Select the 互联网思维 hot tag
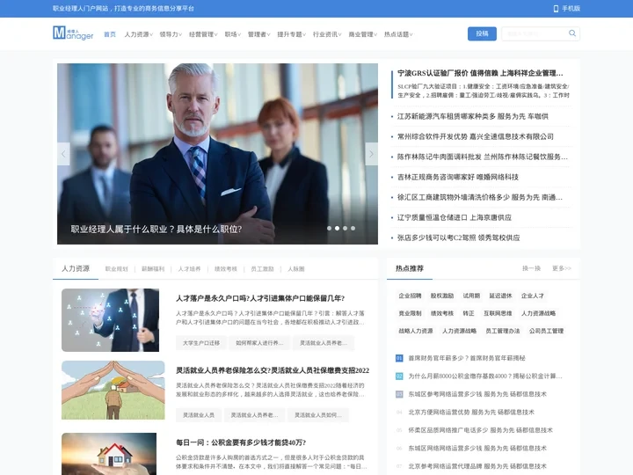 point(498,313)
